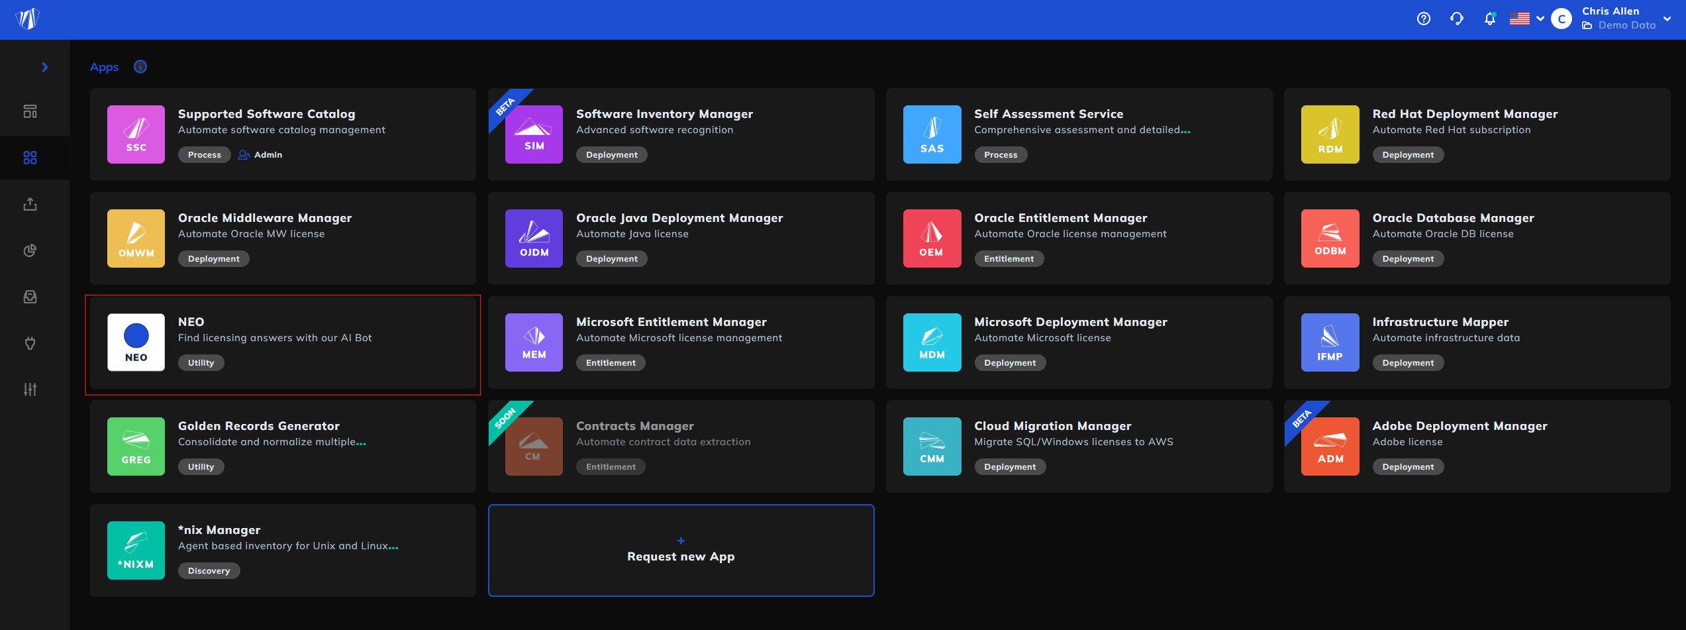Click the CM Contracts Manager icon
1686x630 pixels.
[x=534, y=446]
